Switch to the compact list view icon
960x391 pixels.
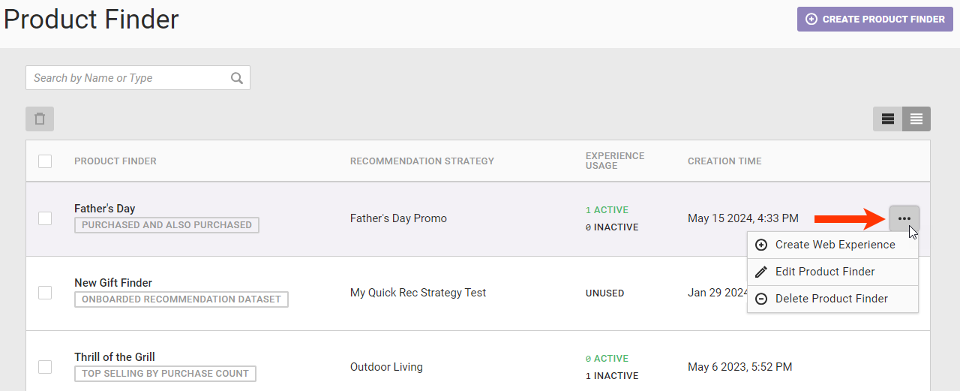pyautogui.click(x=916, y=119)
